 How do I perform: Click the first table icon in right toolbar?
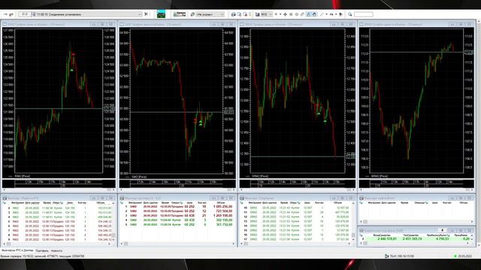[x=234, y=14]
